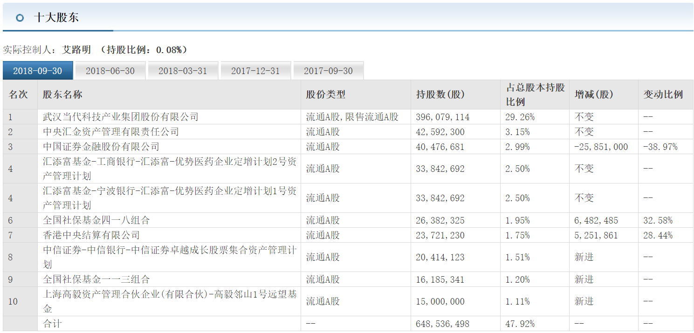694x333 pixels.
Task: Click the change ratio 28.44%
Action: [x=658, y=235]
